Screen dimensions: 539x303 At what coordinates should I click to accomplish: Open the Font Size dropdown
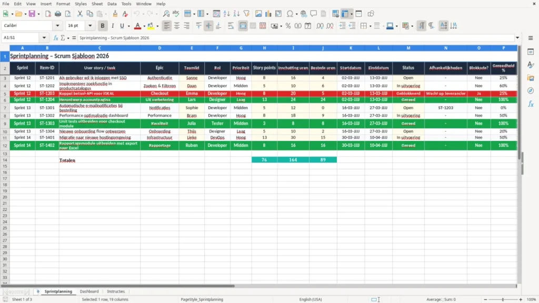[90, 26]
